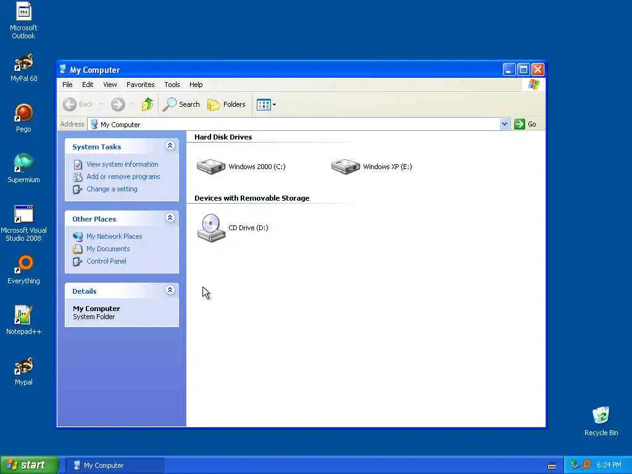Collapse the Other Places panel
Image resolution: width=632 pixels, height=474 pixels.
pyautogui.click(x=170, y=218)
